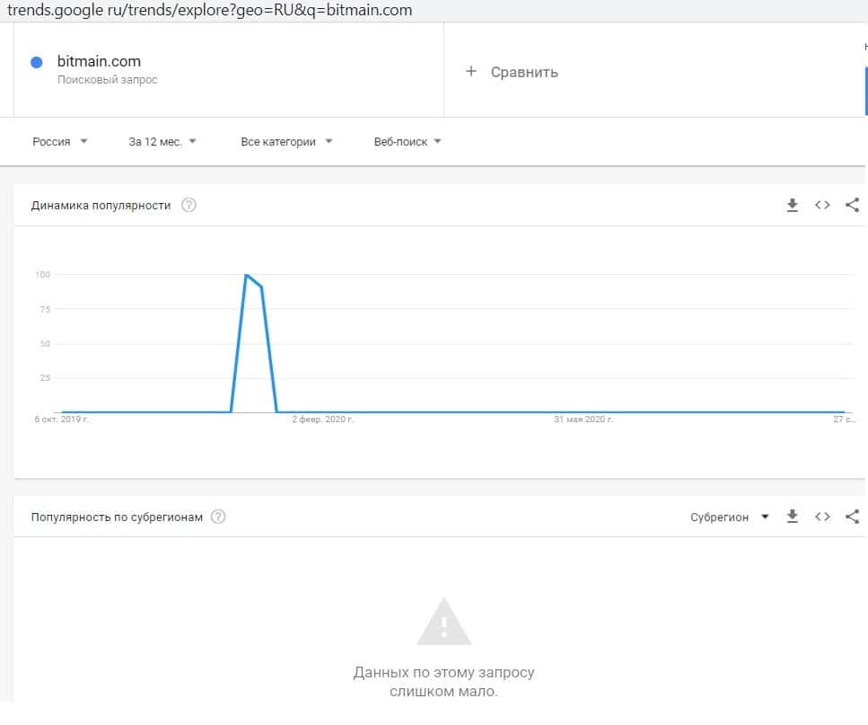Open the Россия region dropdown
868x725 pixels.
point(60,141)
